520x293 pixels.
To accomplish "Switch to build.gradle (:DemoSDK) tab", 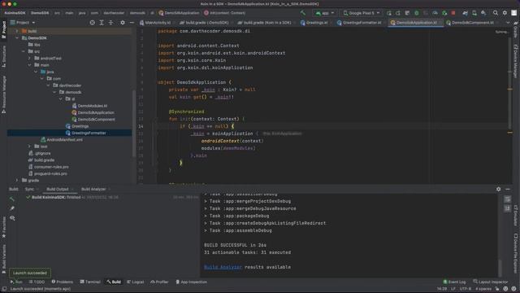I will point(204,23).
